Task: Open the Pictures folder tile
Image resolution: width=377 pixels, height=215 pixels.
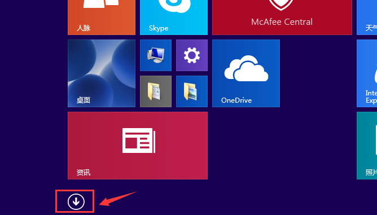Action: (192, 91)
